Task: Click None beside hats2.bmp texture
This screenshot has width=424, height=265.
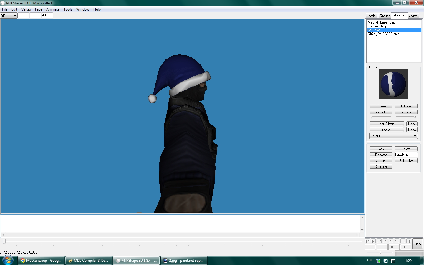Action: [412, 124]
